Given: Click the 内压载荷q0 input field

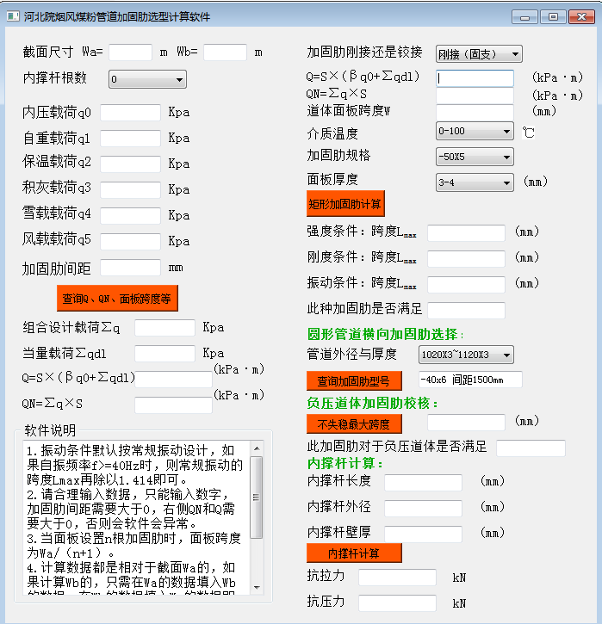Looking at the screenshot, I should click(x=131, y=113).
